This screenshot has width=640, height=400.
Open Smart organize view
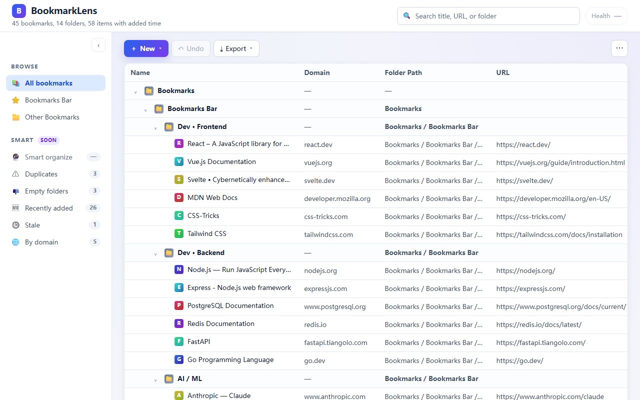[x=55, y=157]
